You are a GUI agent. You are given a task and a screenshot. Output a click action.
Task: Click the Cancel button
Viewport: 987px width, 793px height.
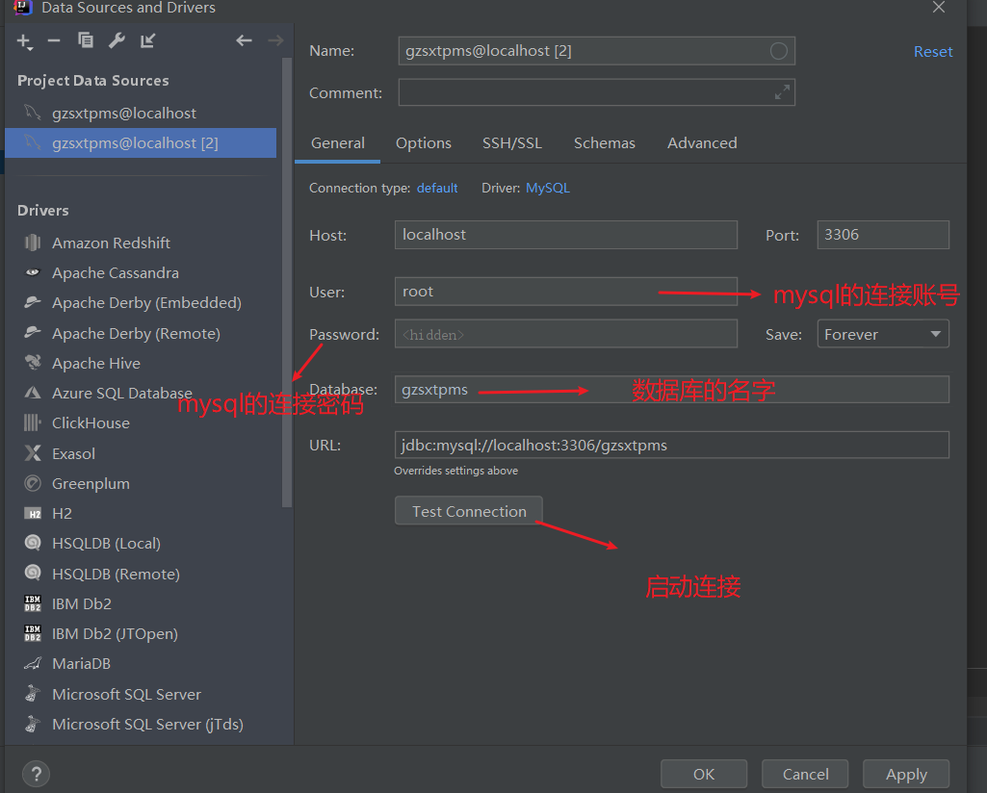(805, 774)
